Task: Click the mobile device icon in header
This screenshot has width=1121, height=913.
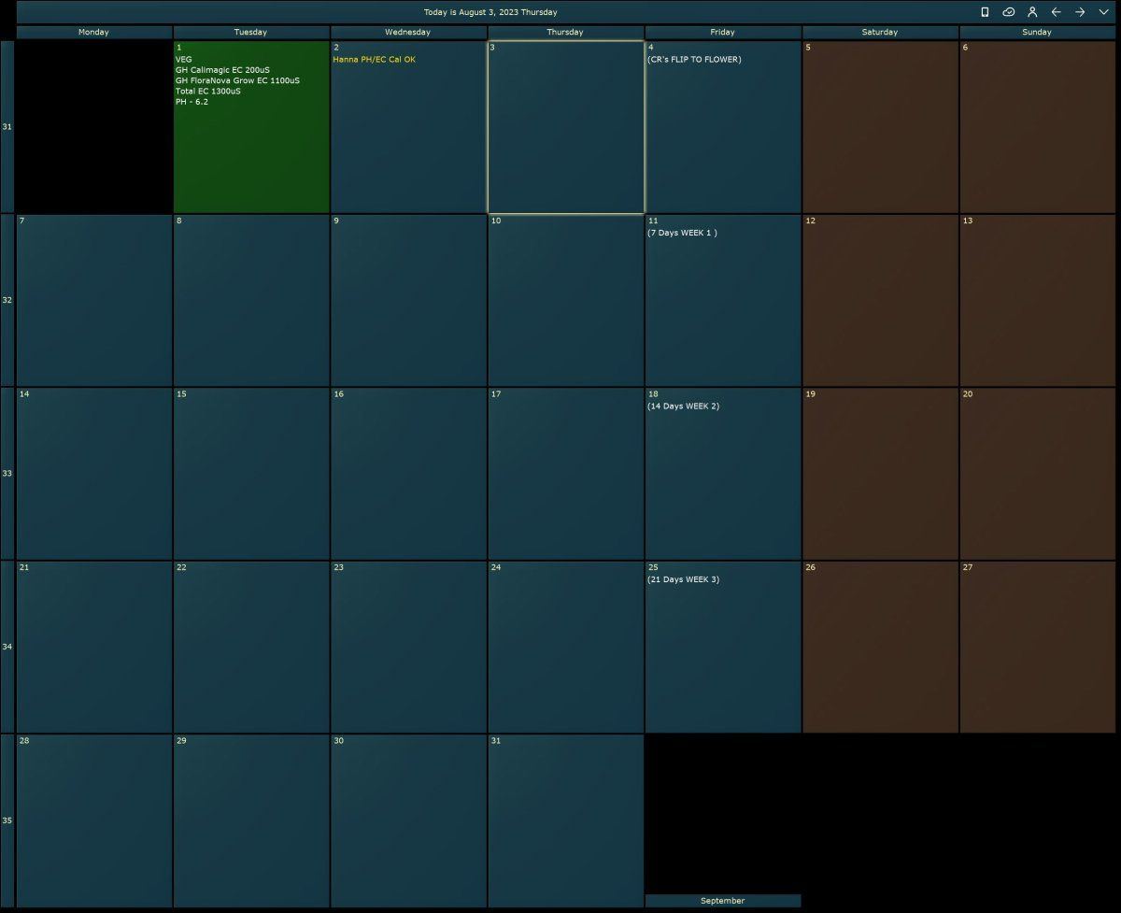Action: point(985,12)
